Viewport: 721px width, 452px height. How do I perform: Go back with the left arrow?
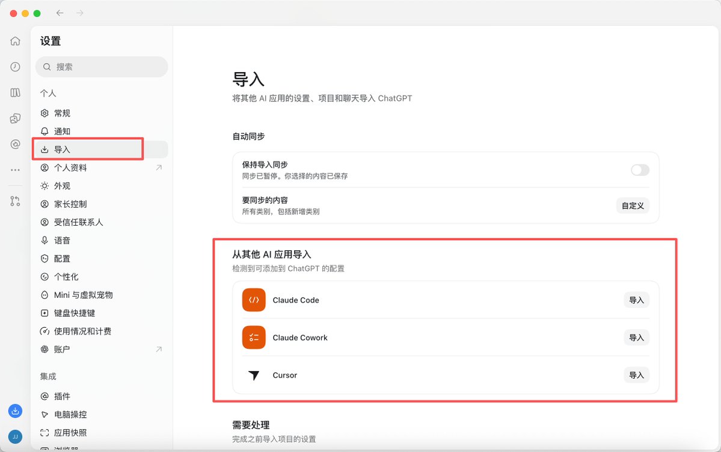pyautogui.click(x=60, y=13)
